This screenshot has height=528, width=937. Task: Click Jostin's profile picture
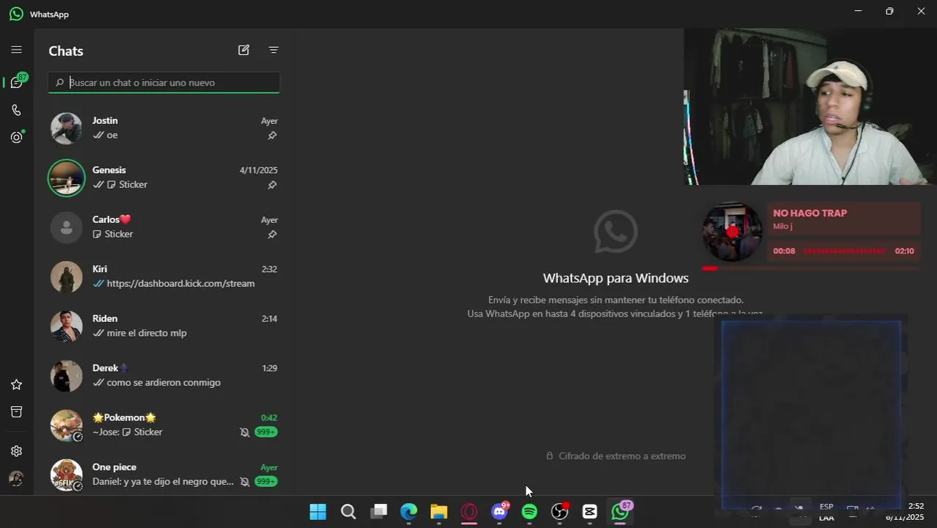(66, 128)
